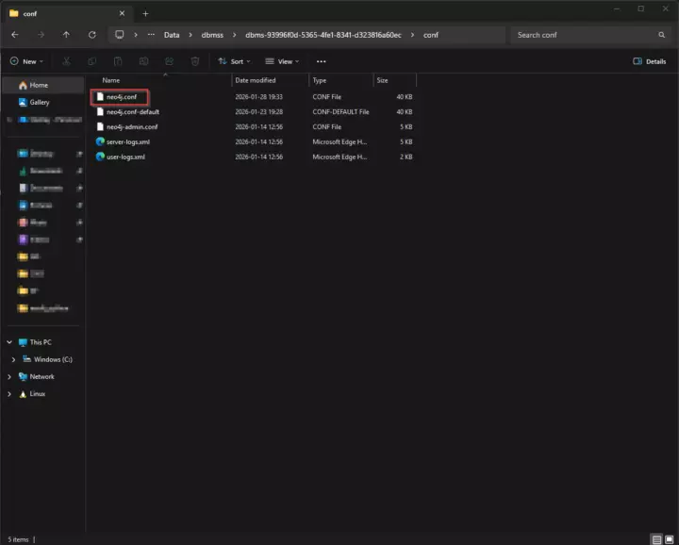Viewport: 679px width, 545px height.
Task: Toggle the Details pane button
Action: coord(650,61)
